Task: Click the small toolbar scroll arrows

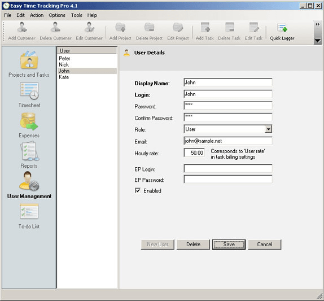Action: point(318,24)
